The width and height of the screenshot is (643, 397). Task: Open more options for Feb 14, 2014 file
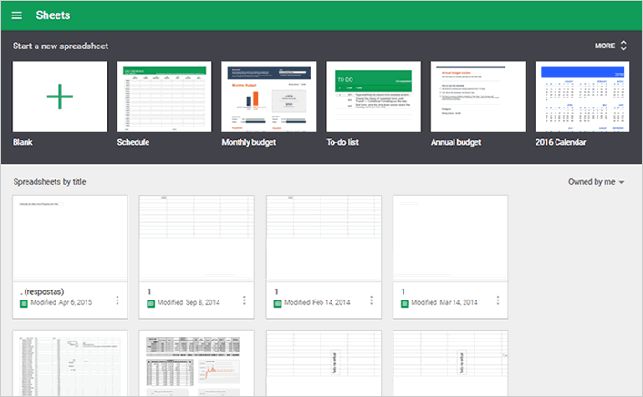click(371, 300)
